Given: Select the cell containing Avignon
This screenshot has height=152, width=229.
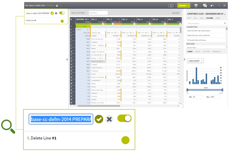Looking at the screenshot, I should pos(98,64).
